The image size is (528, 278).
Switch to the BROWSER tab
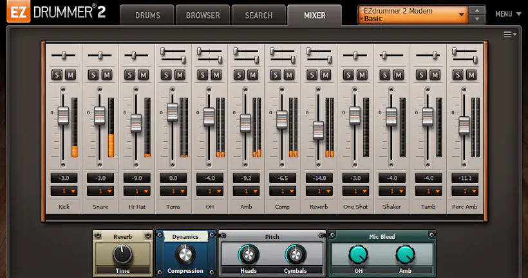point(203,15)
